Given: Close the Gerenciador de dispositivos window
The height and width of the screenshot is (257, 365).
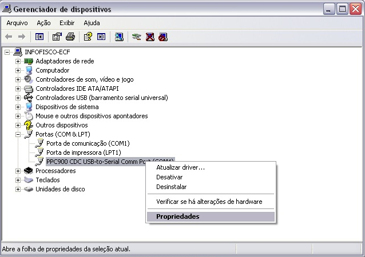Looking at the screenshot, I should (x=356, y=9).
